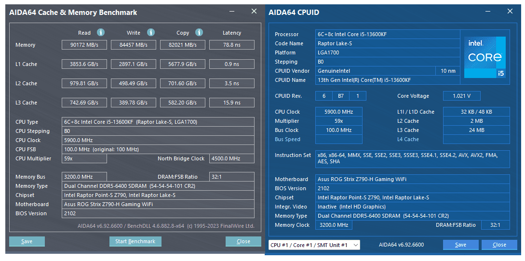Click Save in the CPUID window

(461, 245)
